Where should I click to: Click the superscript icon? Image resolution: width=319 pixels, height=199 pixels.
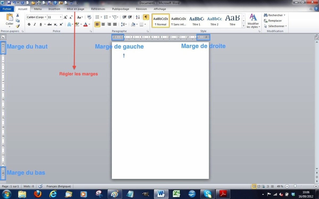click(61, 24)
